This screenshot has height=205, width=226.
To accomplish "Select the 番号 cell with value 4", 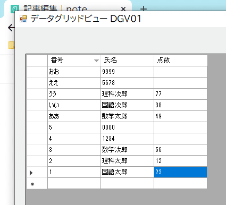I will [74, 139].
